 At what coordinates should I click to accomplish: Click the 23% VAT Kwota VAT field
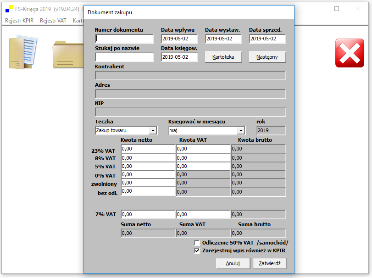tap(203, 149)
